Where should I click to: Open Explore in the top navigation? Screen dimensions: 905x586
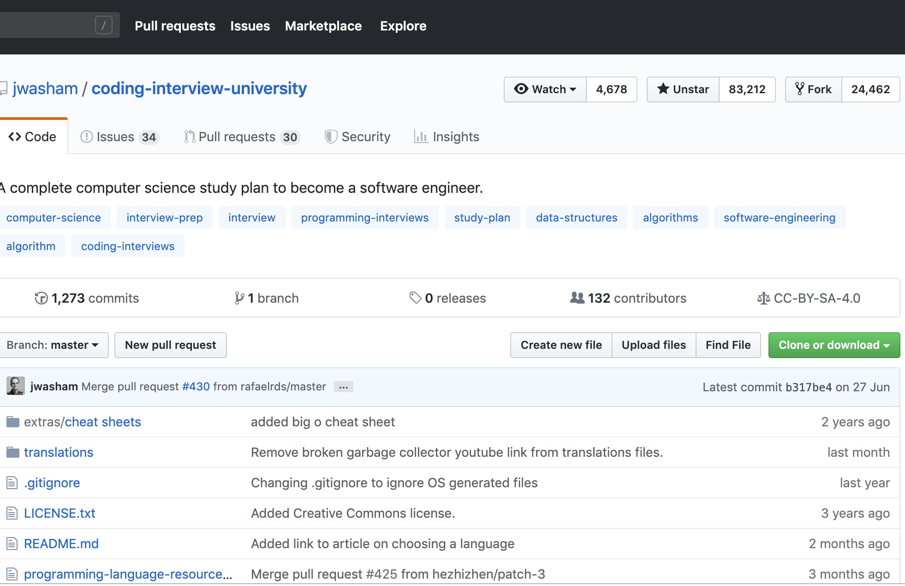coord(403,26)
